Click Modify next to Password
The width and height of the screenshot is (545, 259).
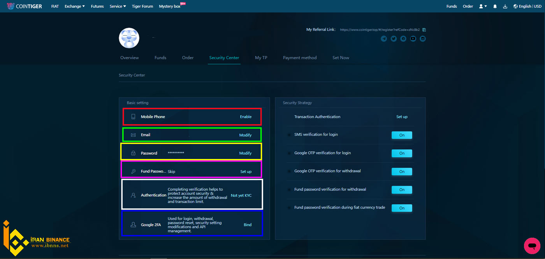(x=245, y=153)
